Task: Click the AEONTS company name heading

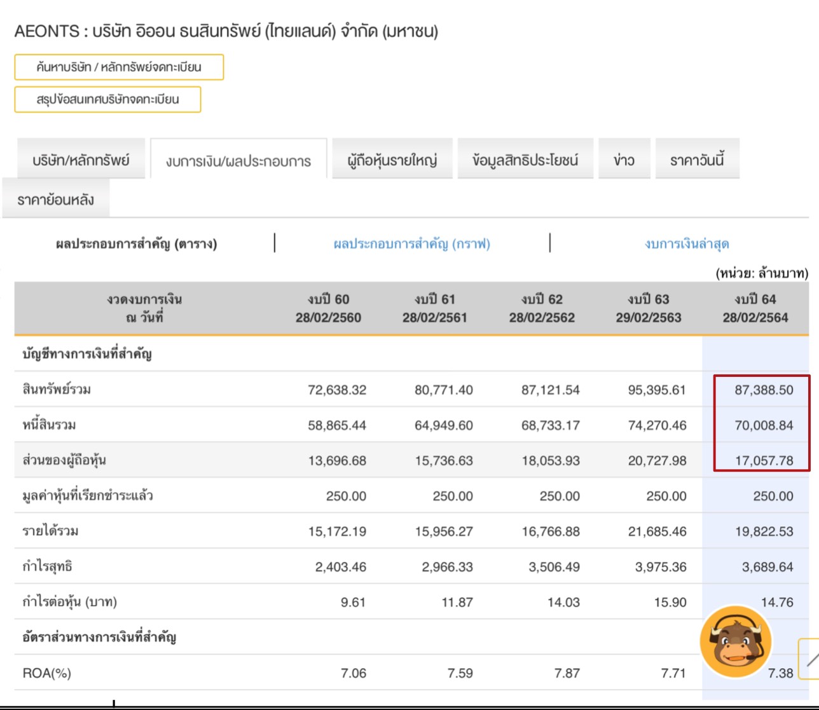Action: coord(226,31)
